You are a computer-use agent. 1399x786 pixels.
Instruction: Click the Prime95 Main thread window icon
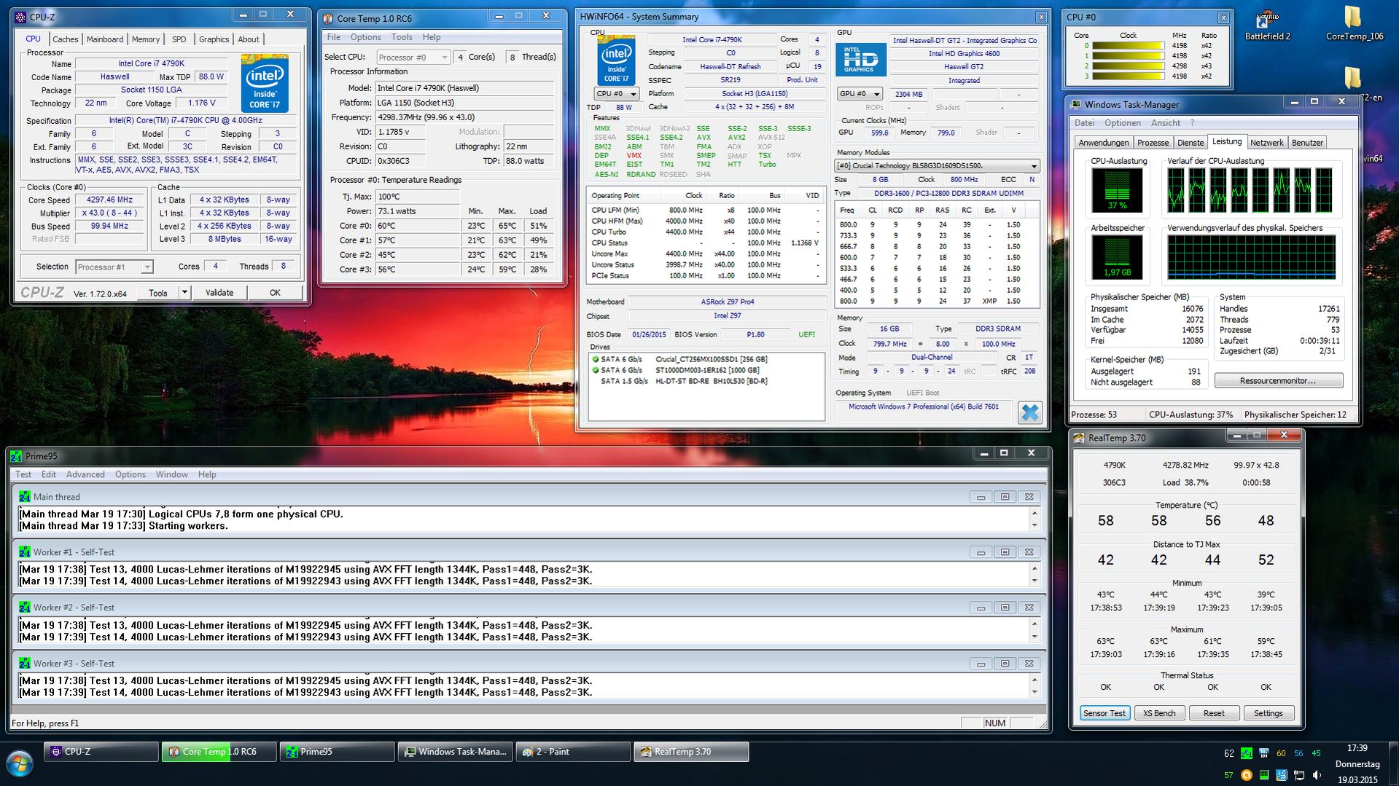click(x=25, y=497)
